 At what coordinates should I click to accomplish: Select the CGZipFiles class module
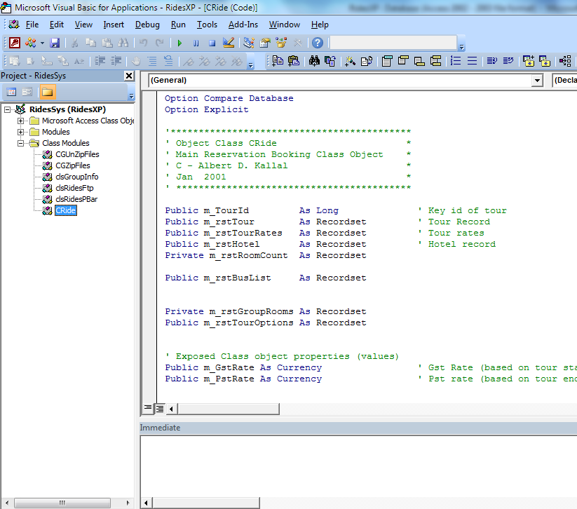[x=73, y=165]
